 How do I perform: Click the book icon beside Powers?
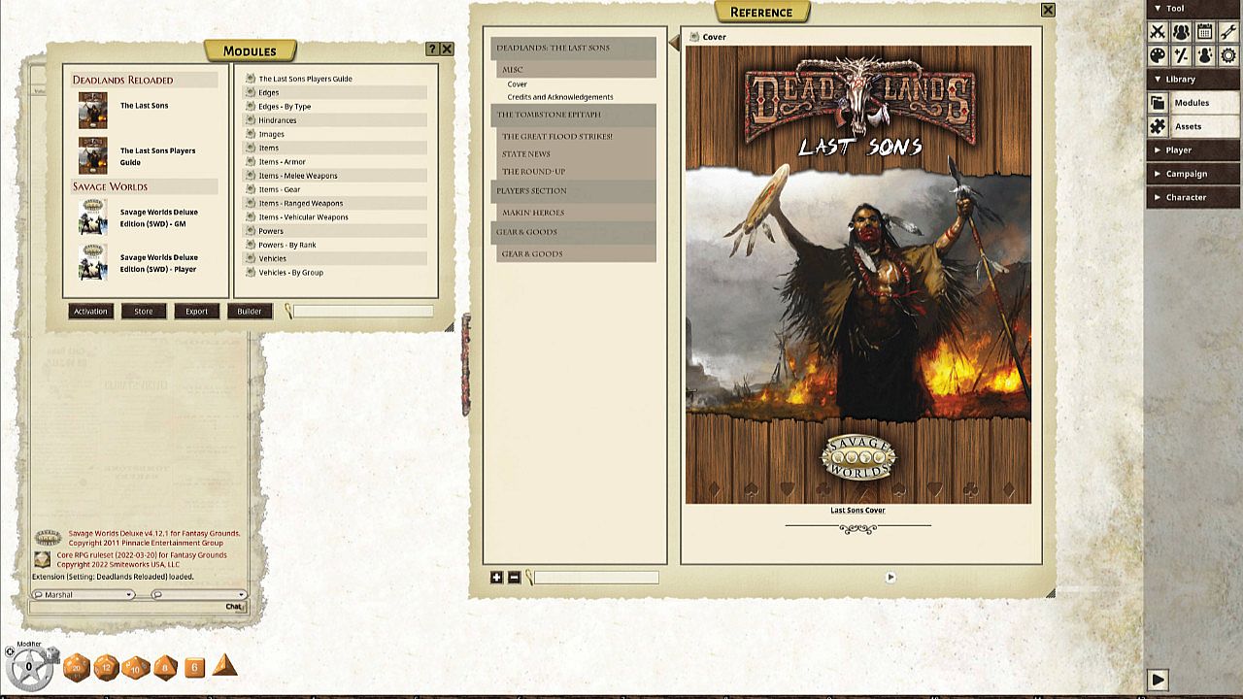tap(251, 231)
